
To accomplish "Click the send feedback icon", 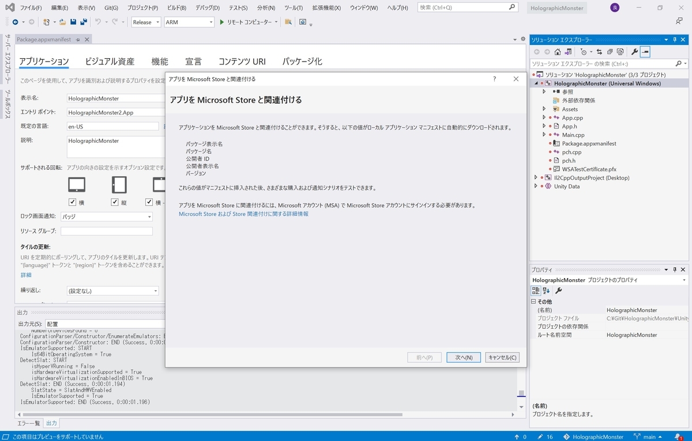I will coord(679,21).
